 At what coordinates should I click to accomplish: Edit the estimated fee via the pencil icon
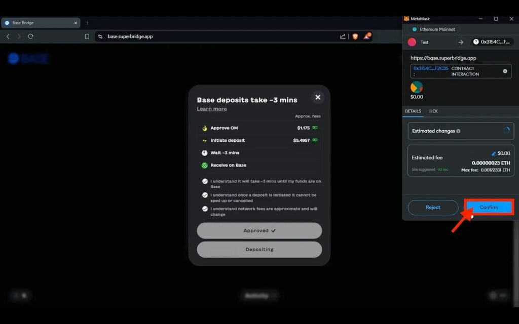coord(494,153)
